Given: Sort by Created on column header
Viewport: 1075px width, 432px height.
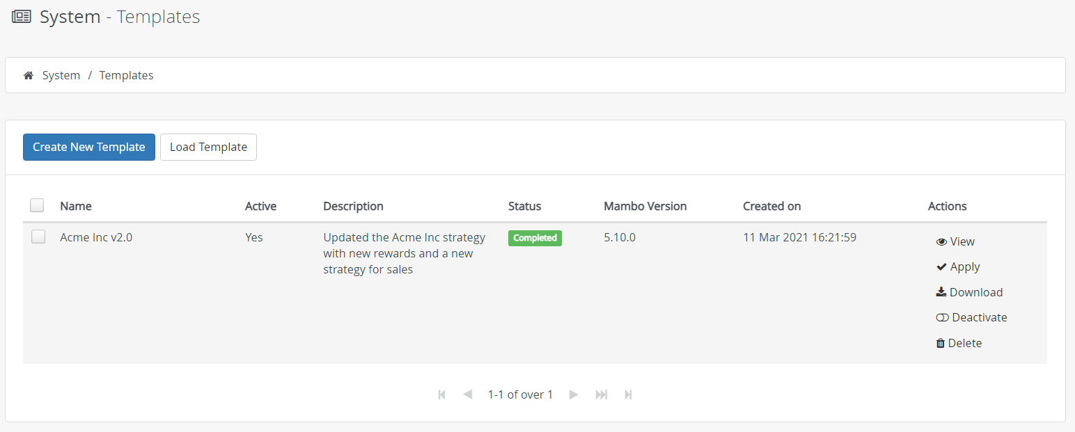Looking at the screenshot, I should (771, 206).
